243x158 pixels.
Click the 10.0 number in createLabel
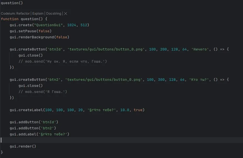(x=125, y=110)
